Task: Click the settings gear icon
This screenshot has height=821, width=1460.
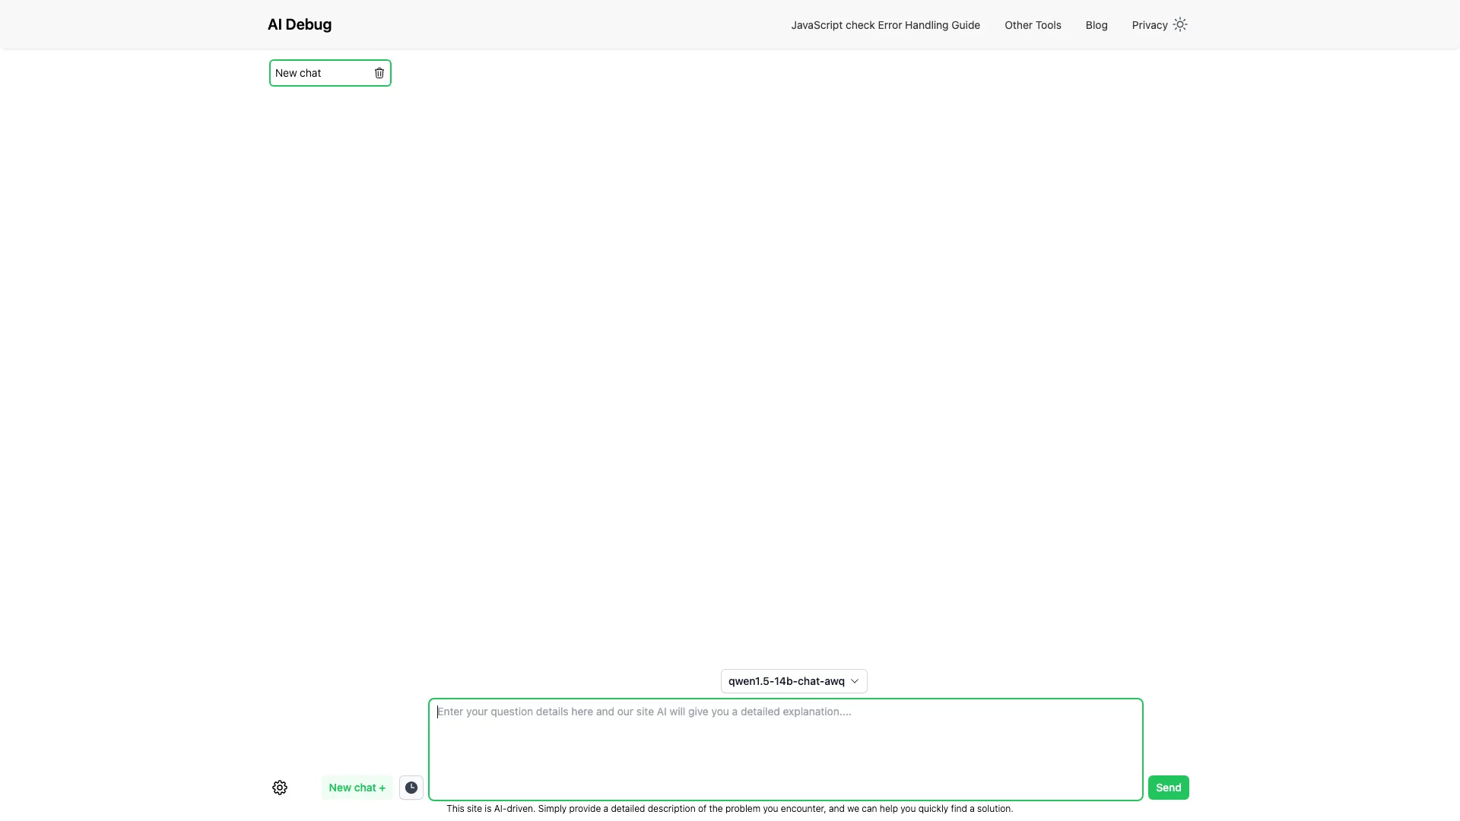Action: (280, 787)
